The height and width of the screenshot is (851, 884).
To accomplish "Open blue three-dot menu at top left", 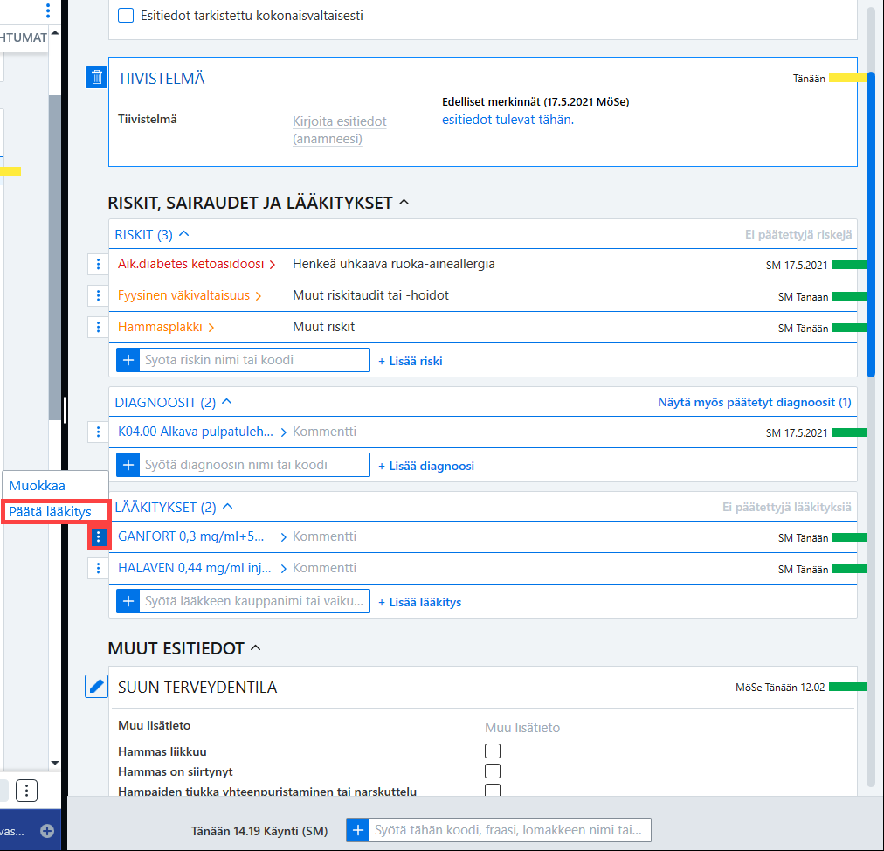I will pos(48,10).
